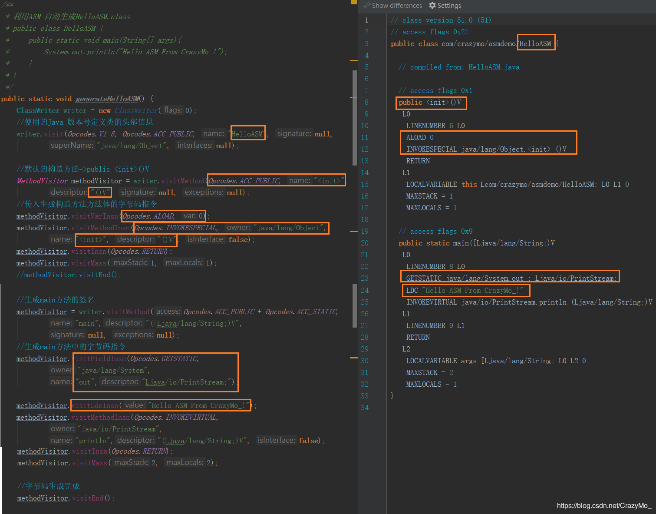Click the yellow warning stripe beside line 30

click(x=354, y=358)
